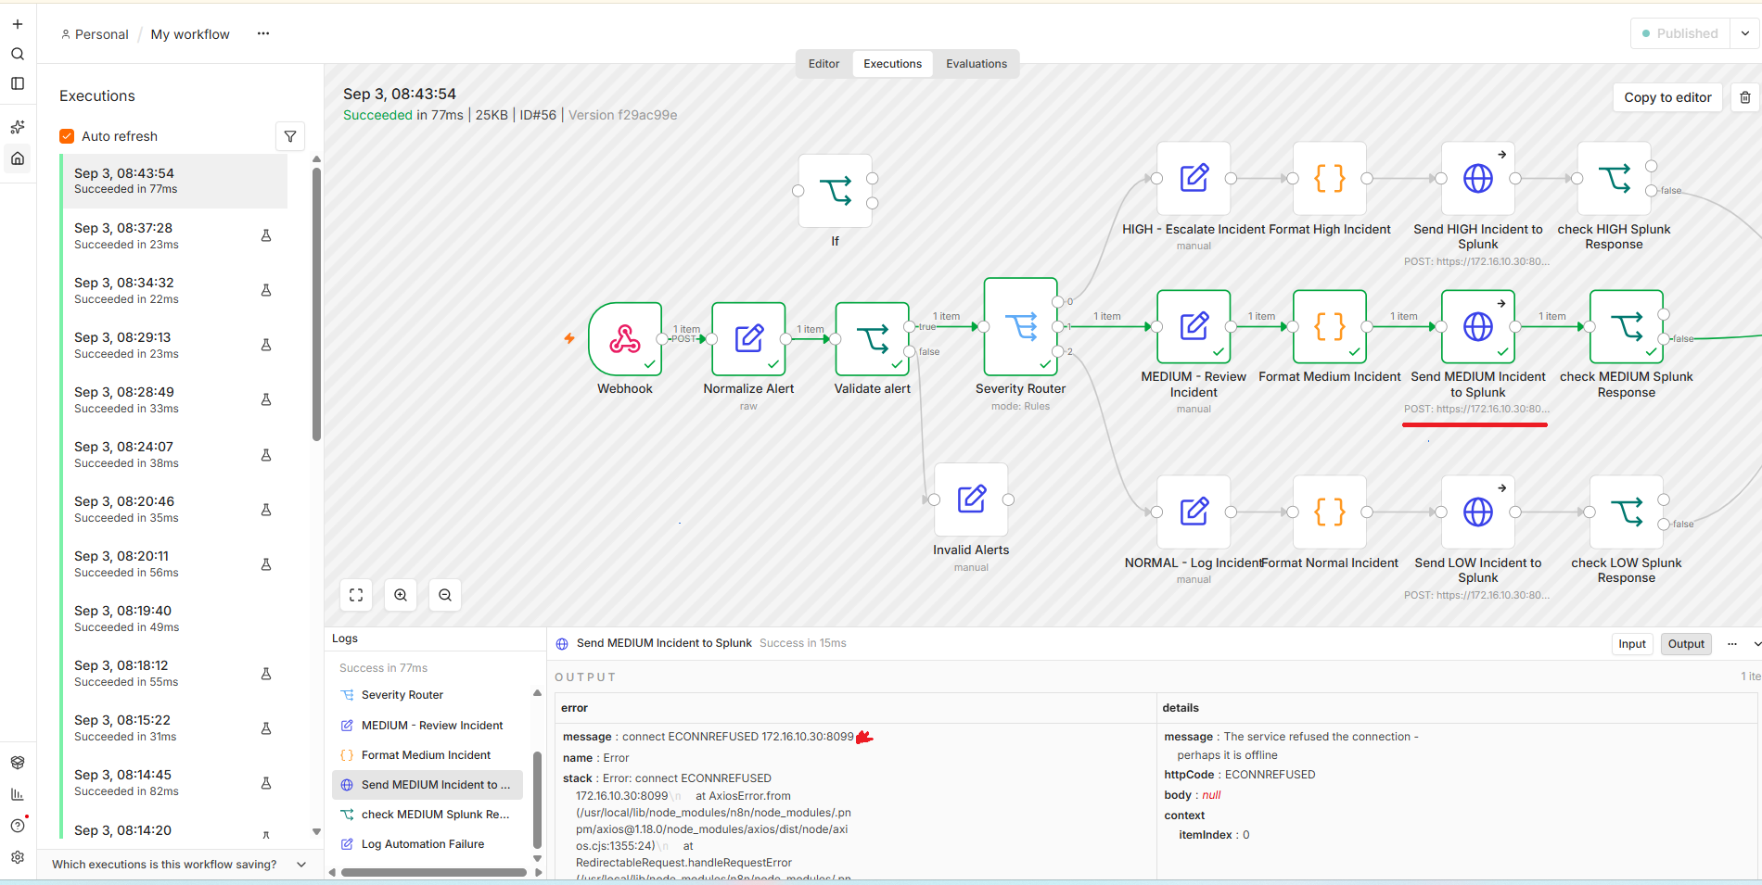Select the Webhook node
The image size is (1762, 885).
tap(625, 338)
